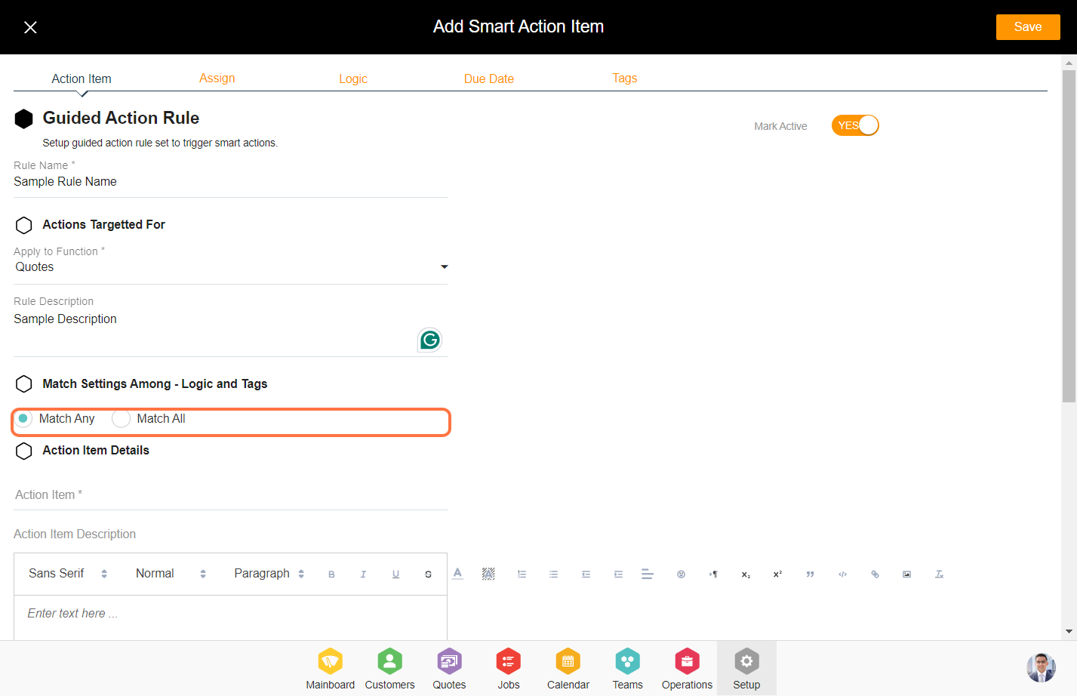This screenshot has width=1077, height=696.
Task: Open Calendar from bottom navigation
Action: (568, 669)
